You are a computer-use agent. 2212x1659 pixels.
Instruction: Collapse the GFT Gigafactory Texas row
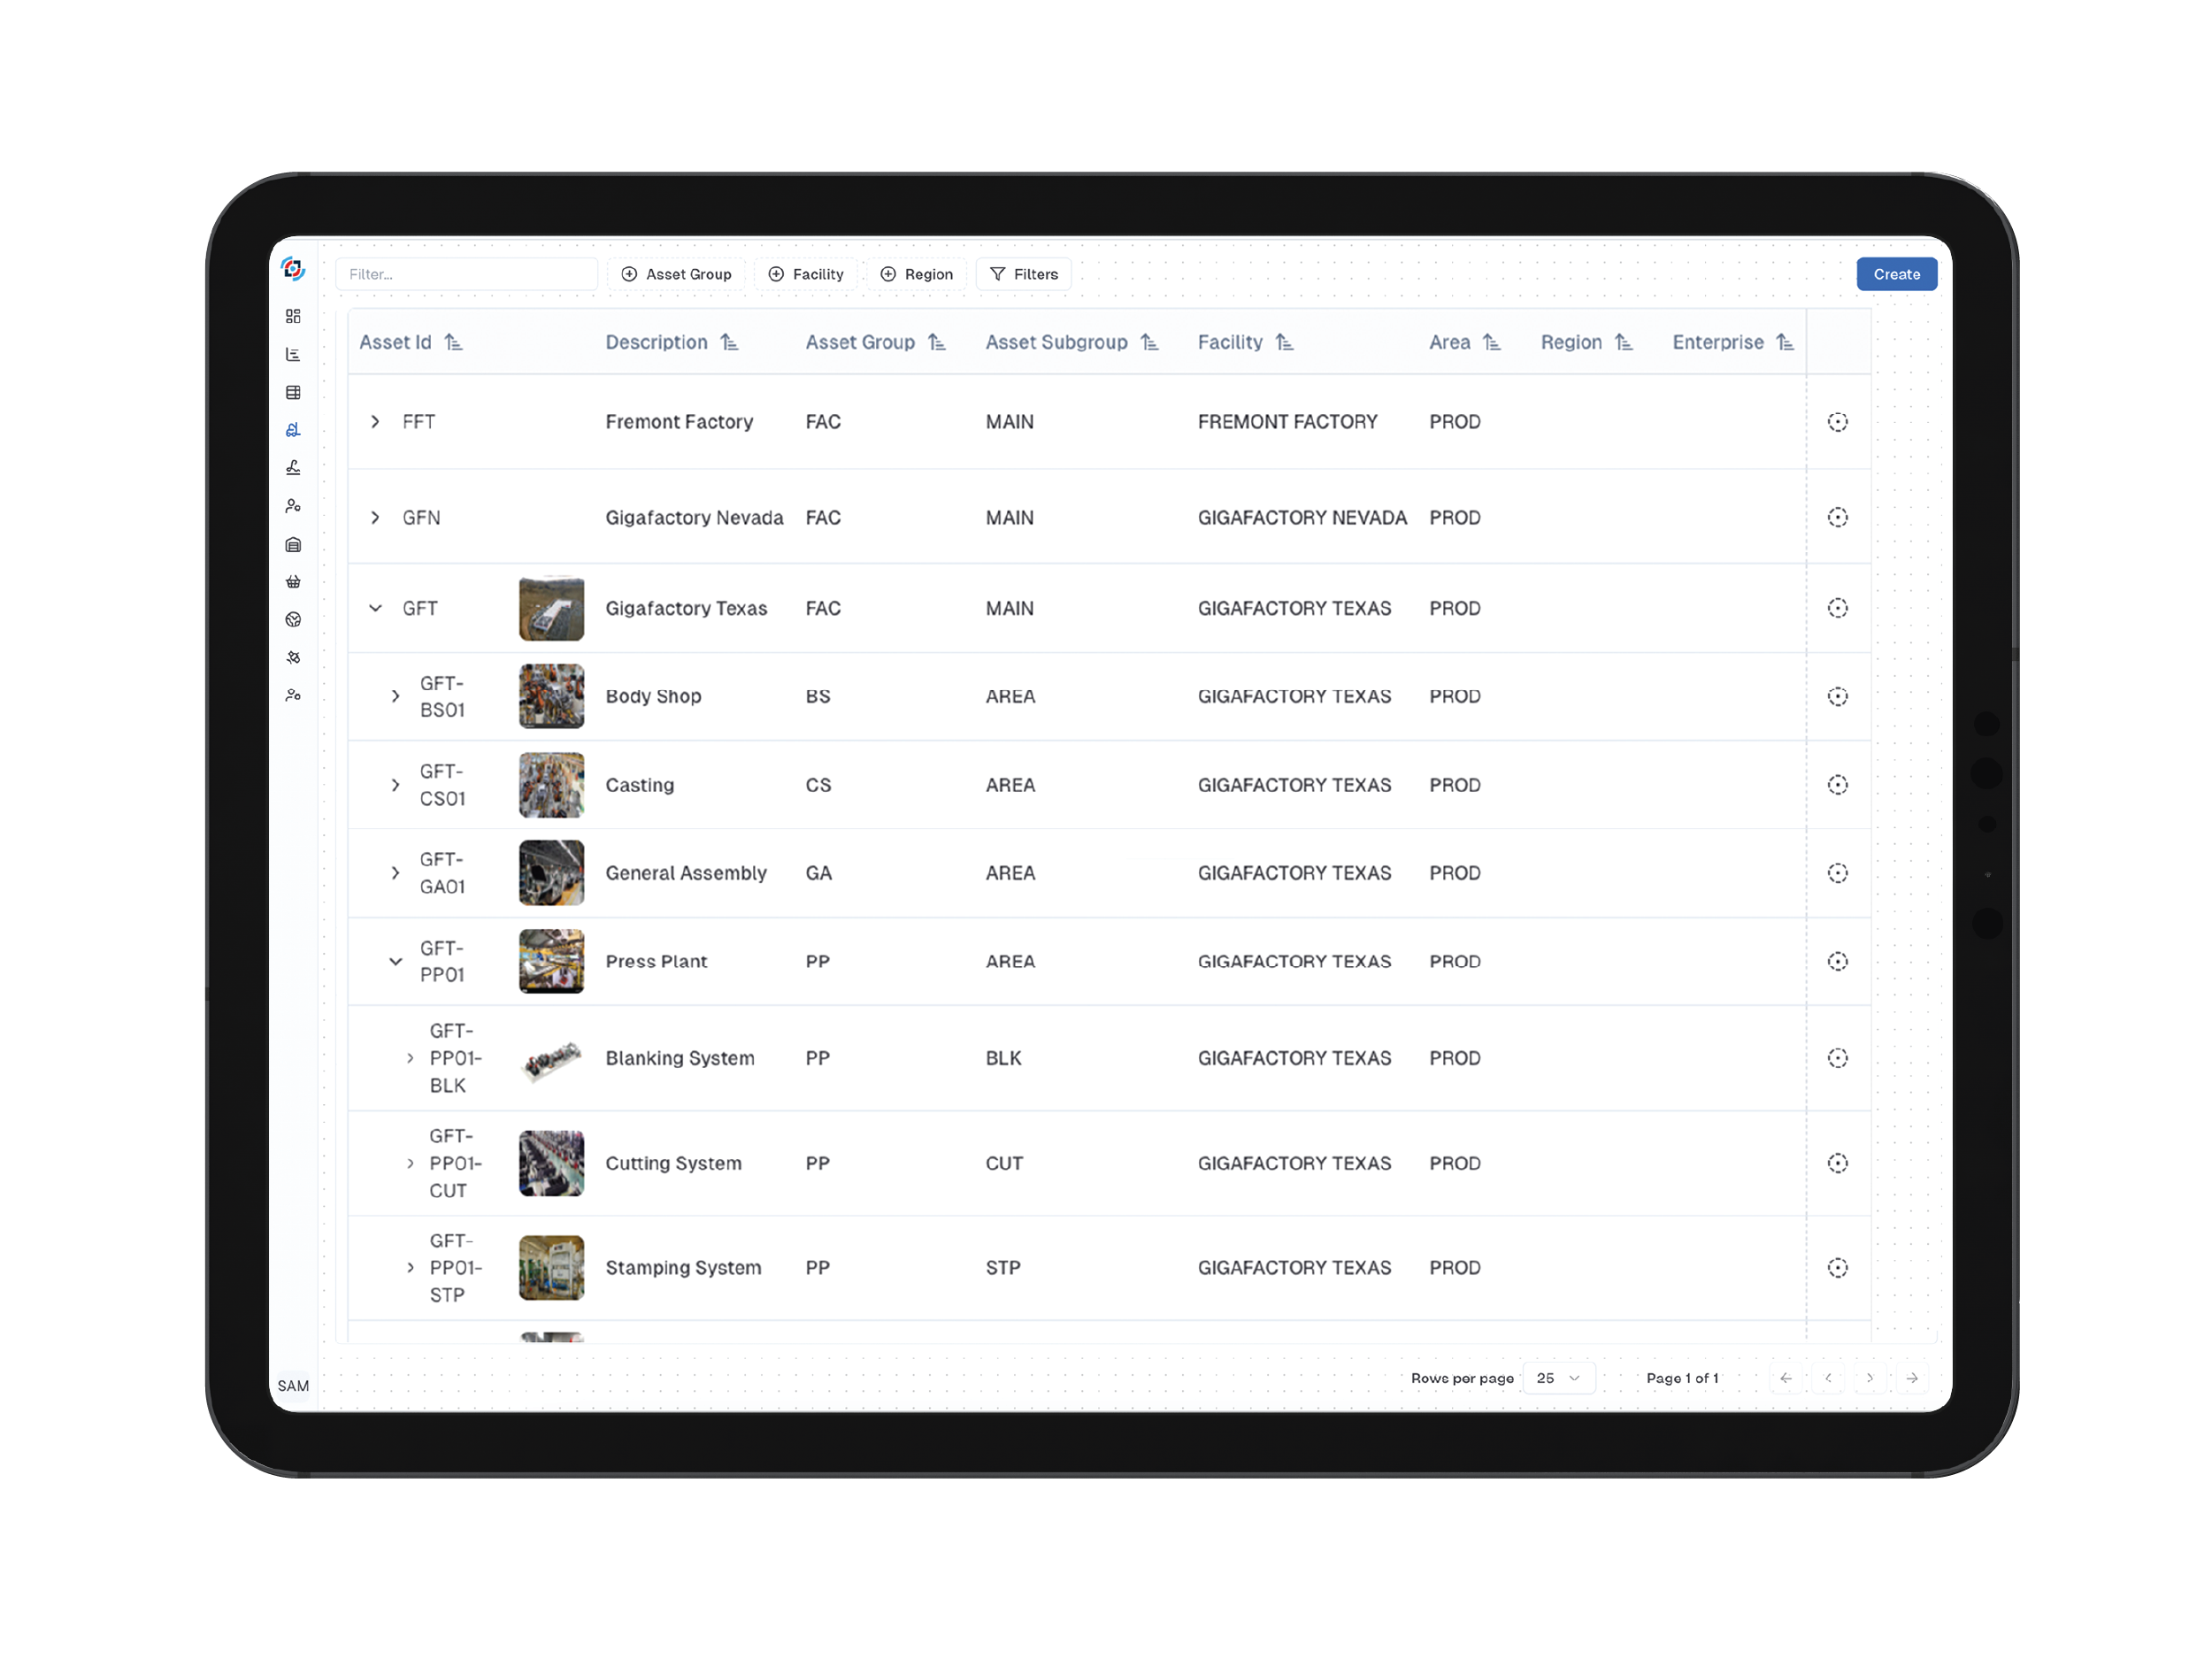[x=375, y=608]
